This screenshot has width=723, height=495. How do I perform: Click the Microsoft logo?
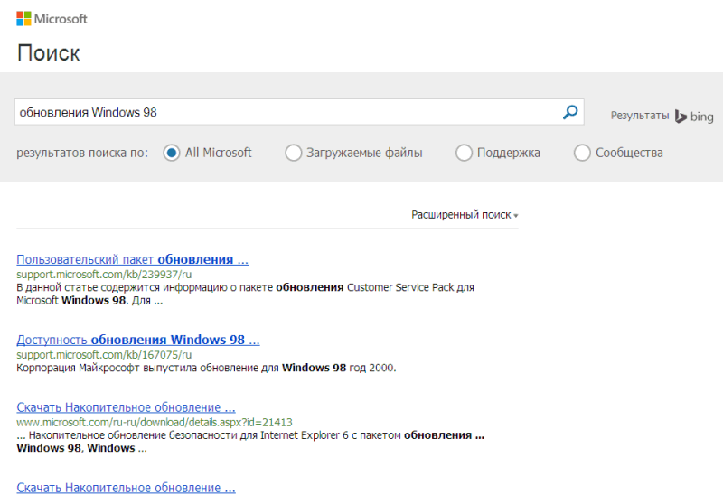click(52, 18)
